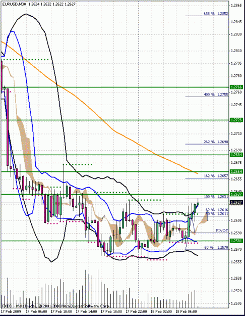The width and height of the screenshot is (245, 316).
Task: Click the 1.2865 price axis value
Action: point(236,5)
